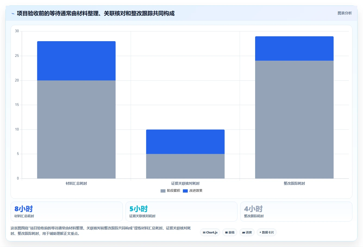Image resolution: width=363 pixels, height=247 pixels.
Task: Click the description paragraph starting 这张图围绕
Action: click(x=101, y=231)
